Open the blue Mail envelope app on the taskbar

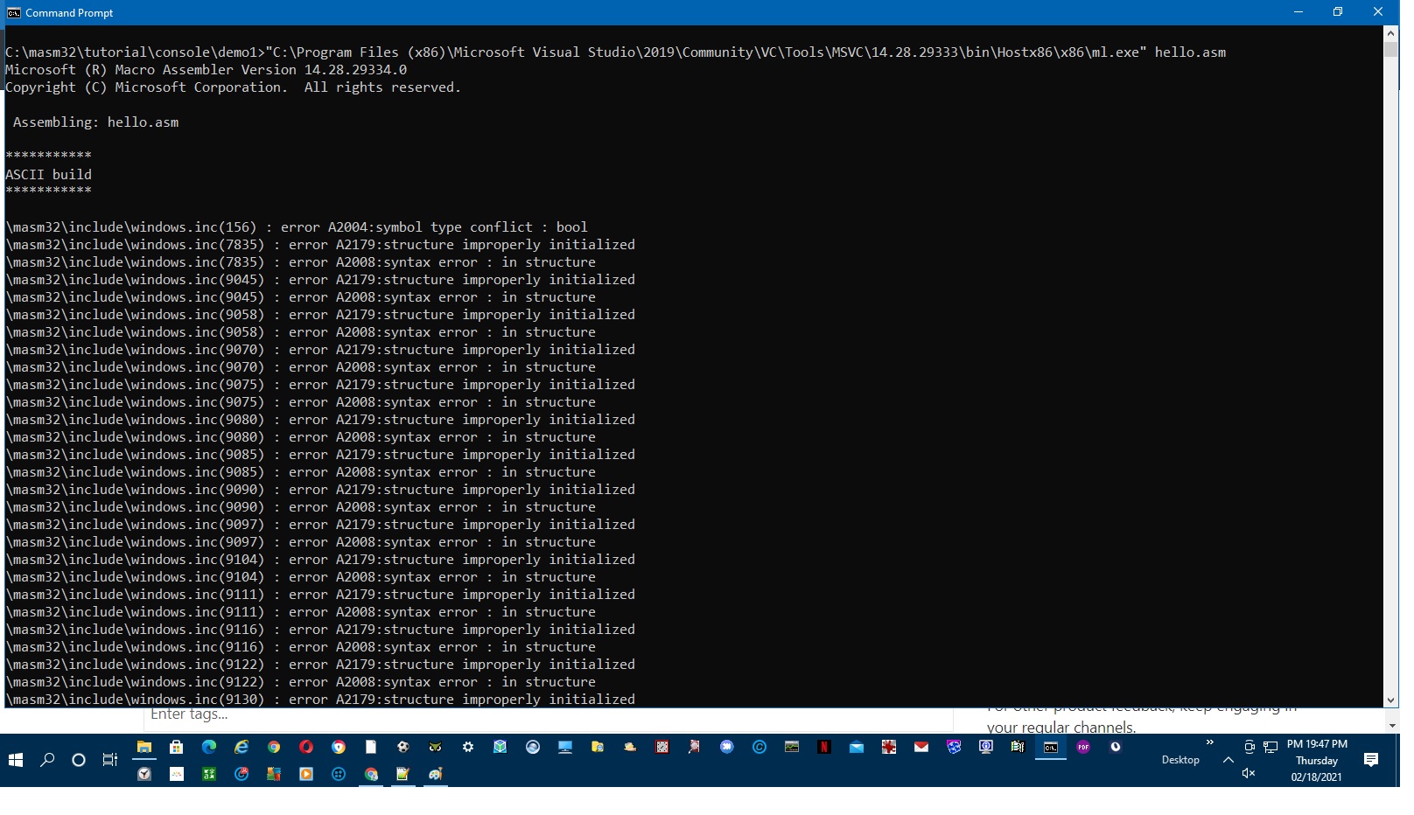point(857,747)
